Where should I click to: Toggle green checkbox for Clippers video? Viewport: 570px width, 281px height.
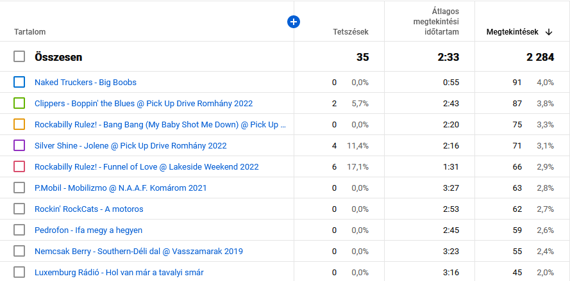click(19, 103)
